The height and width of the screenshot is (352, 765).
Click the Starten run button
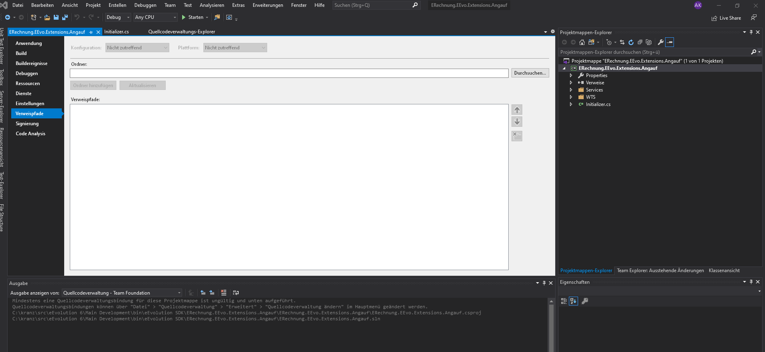coord(193,17)
